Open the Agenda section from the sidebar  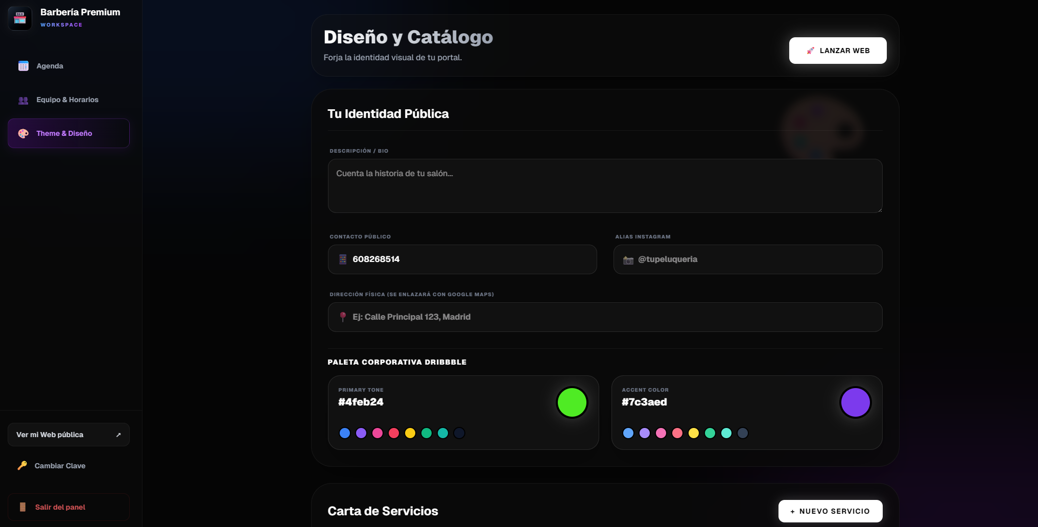[x=50, y=66]
